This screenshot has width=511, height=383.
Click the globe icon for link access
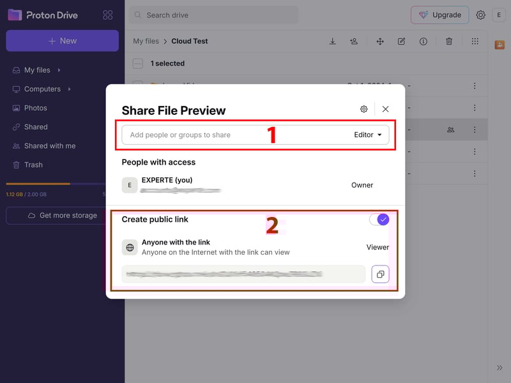pos(130,248)
